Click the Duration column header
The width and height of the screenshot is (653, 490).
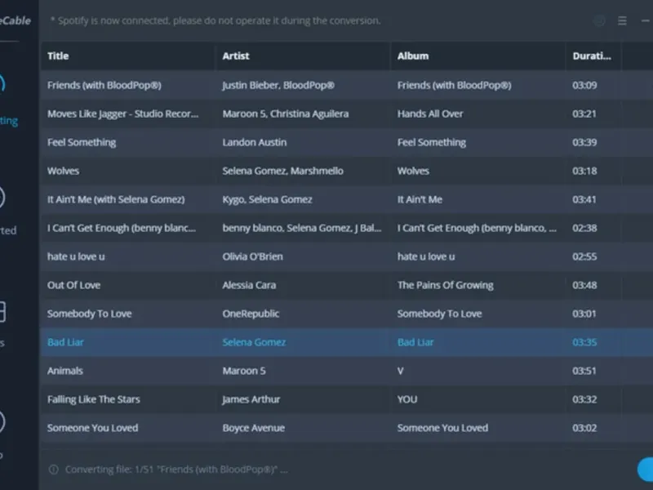[x=592, y=56]
